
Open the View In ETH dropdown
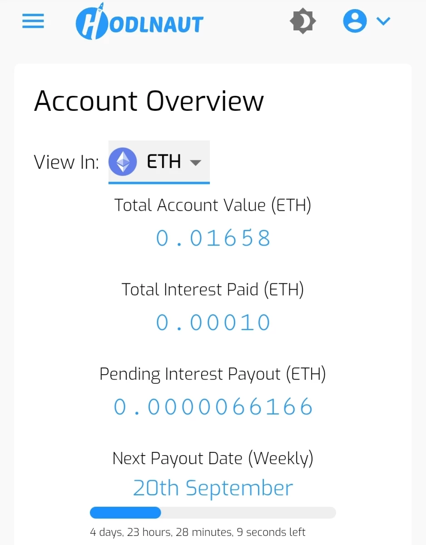(159, 162)
